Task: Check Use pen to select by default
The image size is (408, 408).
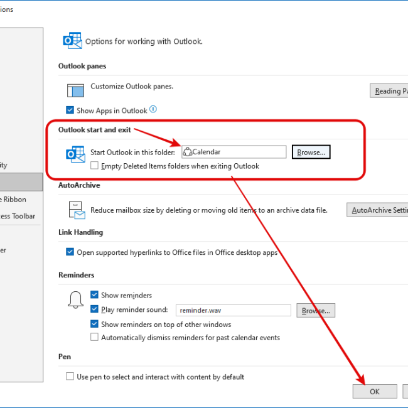Action: pos(70,376)
